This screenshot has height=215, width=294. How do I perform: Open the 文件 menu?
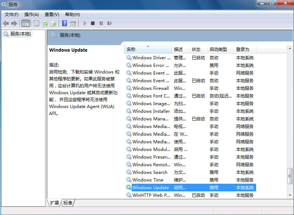tap(11, 15)
